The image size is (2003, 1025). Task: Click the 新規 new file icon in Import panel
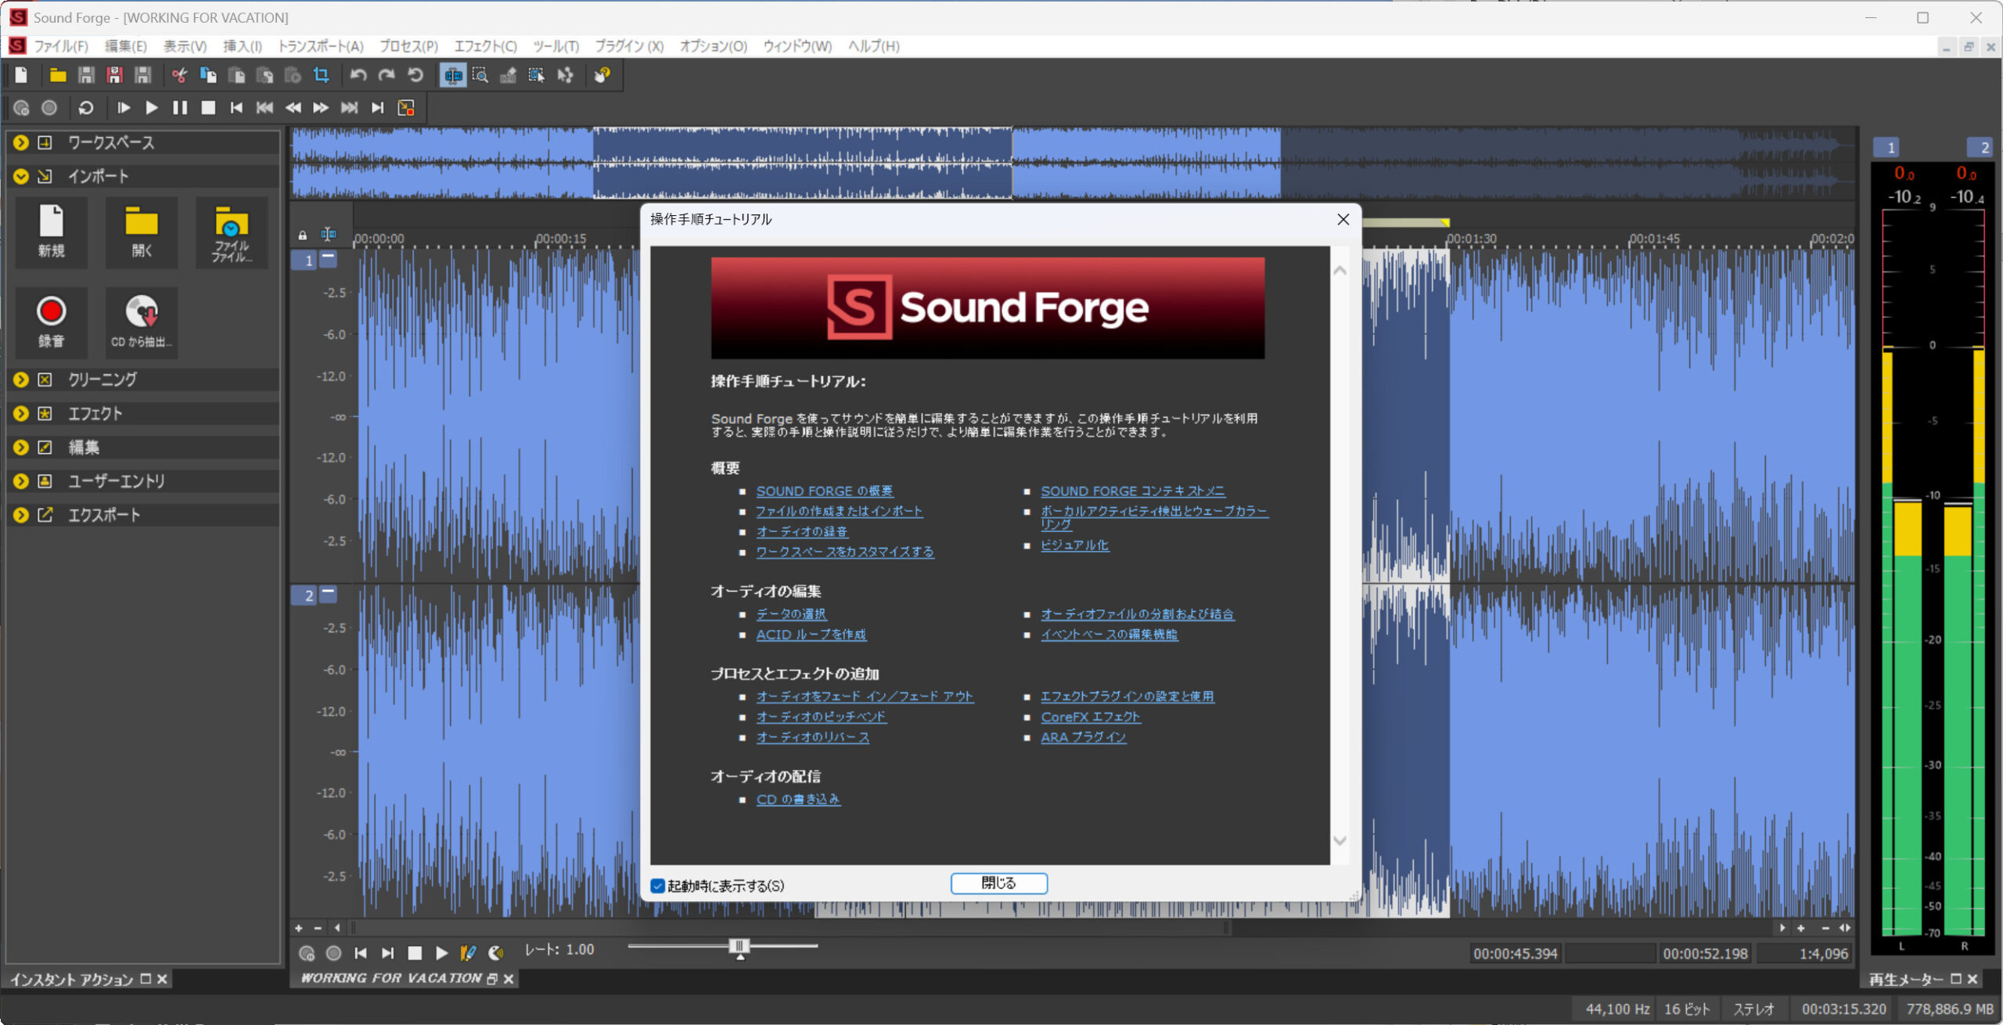[x=52, y=232]
